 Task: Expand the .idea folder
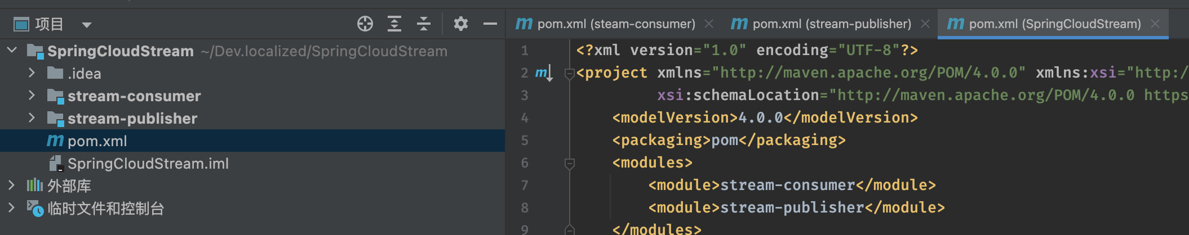tap(32, 73)
